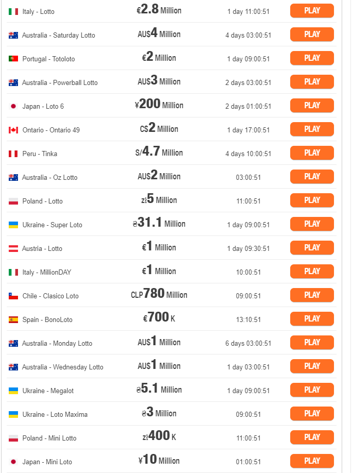Play Australia Oz Lotto AU$2 Million draw

click(x=312, y=176)
